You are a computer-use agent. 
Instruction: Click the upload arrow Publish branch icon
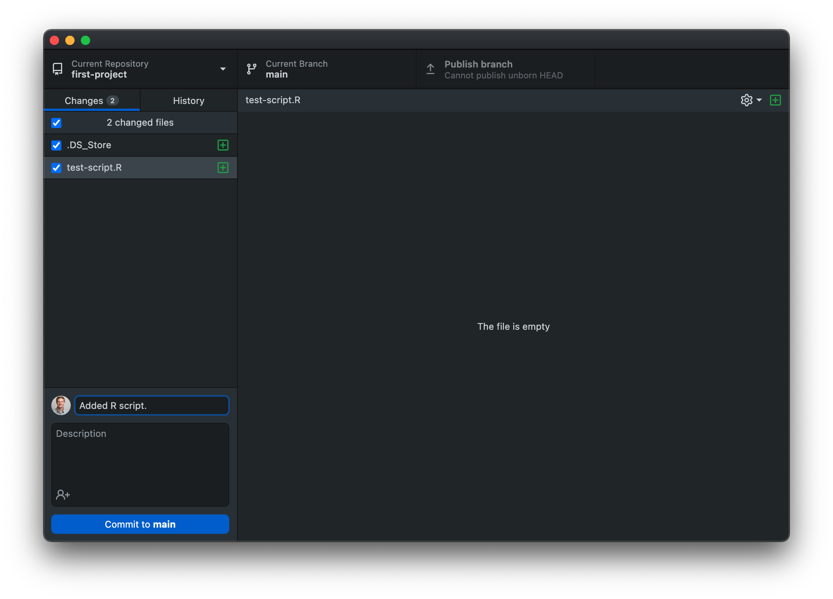tap(430, 69)
